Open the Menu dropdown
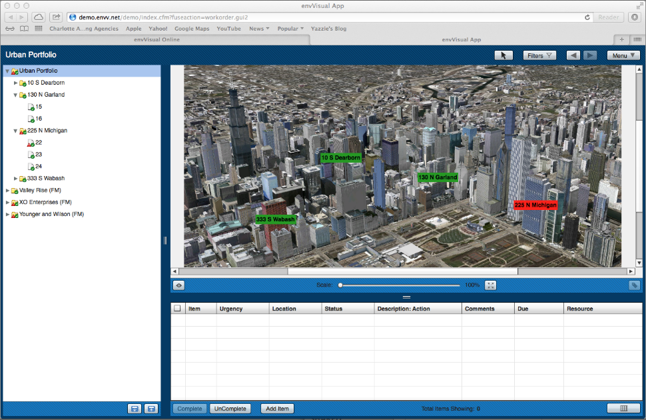This screenshot has height=420, width=646. 623,55
